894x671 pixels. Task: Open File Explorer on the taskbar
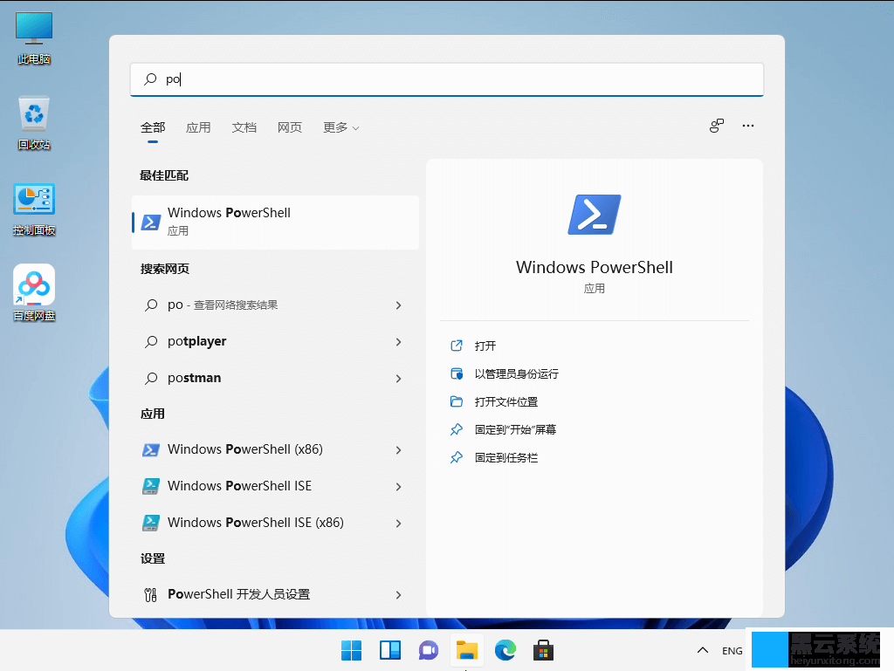tap(466, 650)
